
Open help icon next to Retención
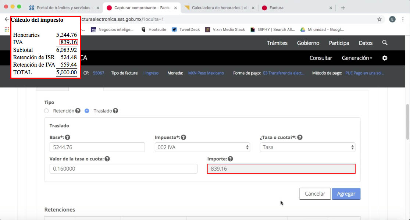click(x=78, y=111)
